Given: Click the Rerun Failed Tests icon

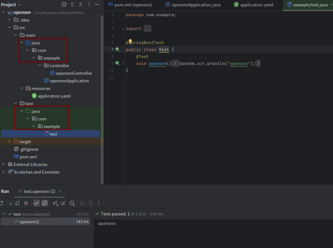Looking at the screenshot, I should pyautogui.click(x=10, y=203).
